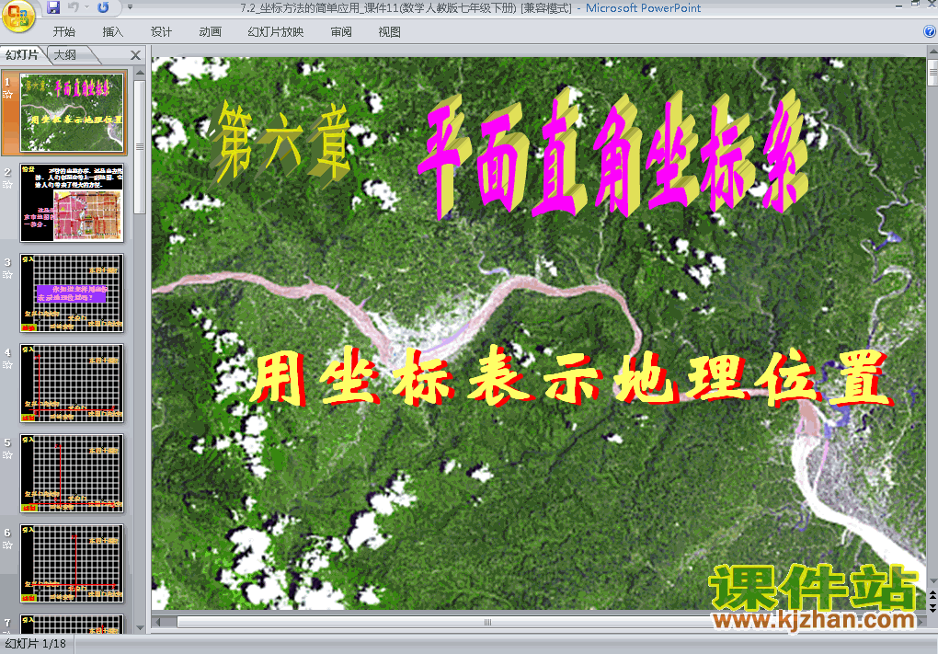Switch to the 大纲 outline tab

click(x=65, y=55)
